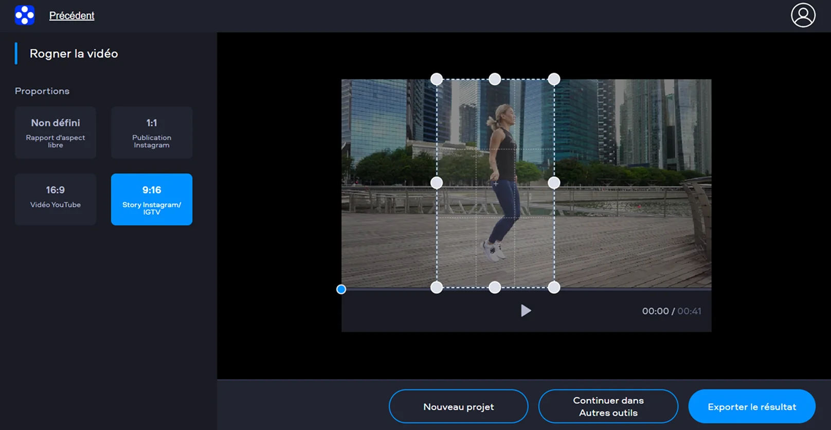Click the right-middle crop handle
Screen dimensions: 831x430
click(x=554, y=183)
